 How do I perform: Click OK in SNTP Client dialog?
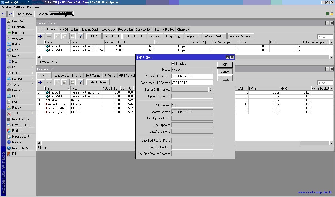click(225, 65)
